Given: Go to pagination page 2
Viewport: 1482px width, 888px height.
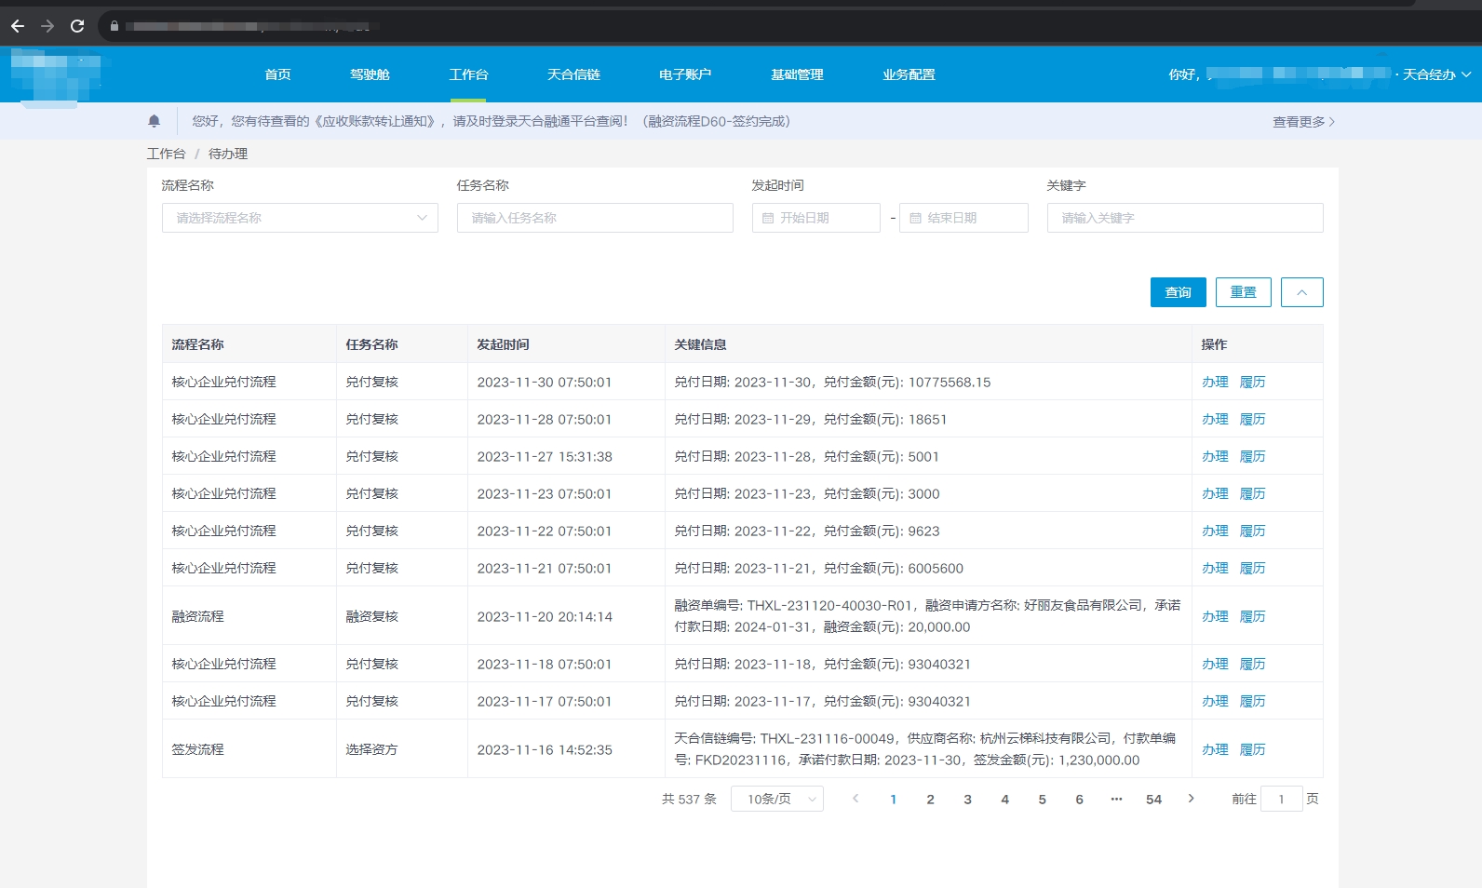Looking at the screenshot, I should point(930,799).
